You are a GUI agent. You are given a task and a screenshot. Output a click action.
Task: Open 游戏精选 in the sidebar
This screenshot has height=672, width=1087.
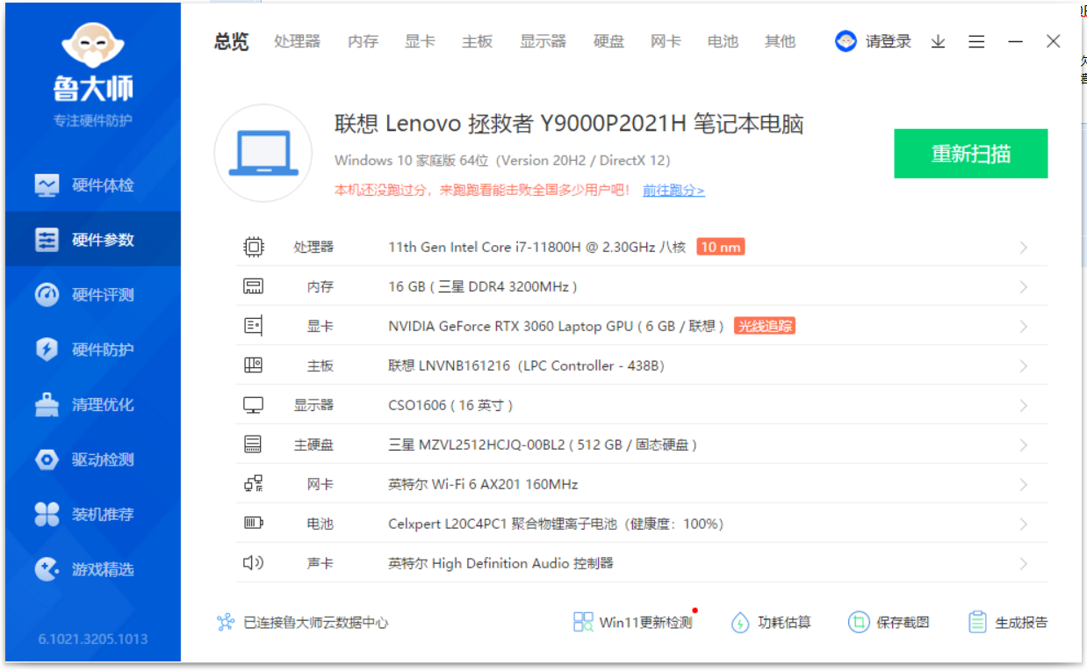click(x=93, y=569)
